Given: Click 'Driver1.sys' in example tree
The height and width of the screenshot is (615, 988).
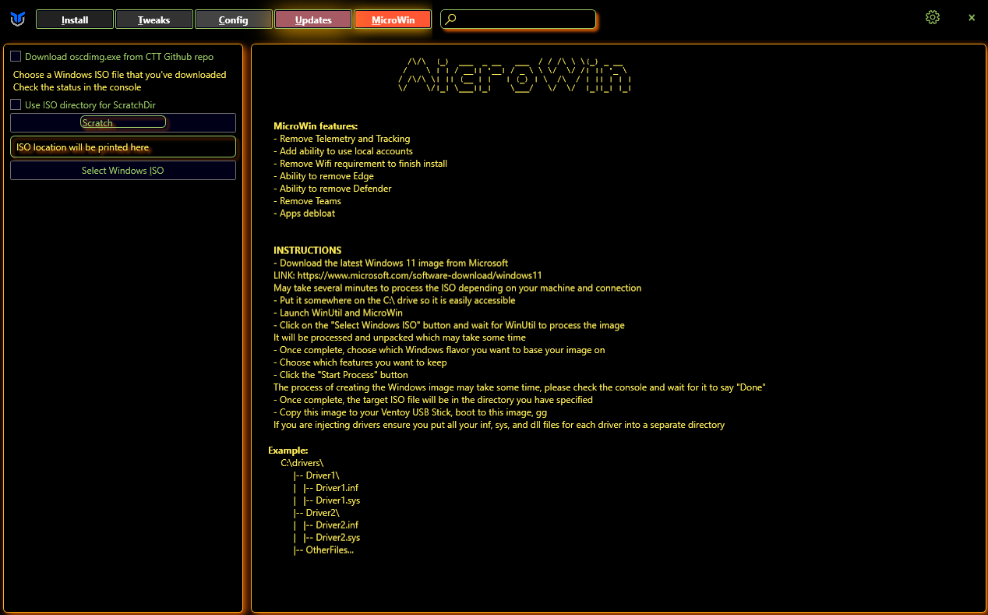Looking at the screenshot, I should [x=337, y=500].
